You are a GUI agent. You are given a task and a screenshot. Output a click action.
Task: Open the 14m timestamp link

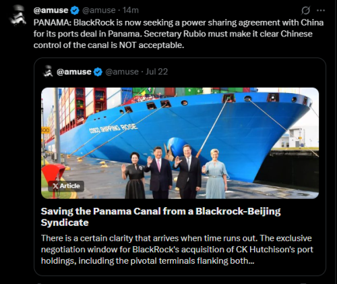pyautogui.click(x=131, y=10)
